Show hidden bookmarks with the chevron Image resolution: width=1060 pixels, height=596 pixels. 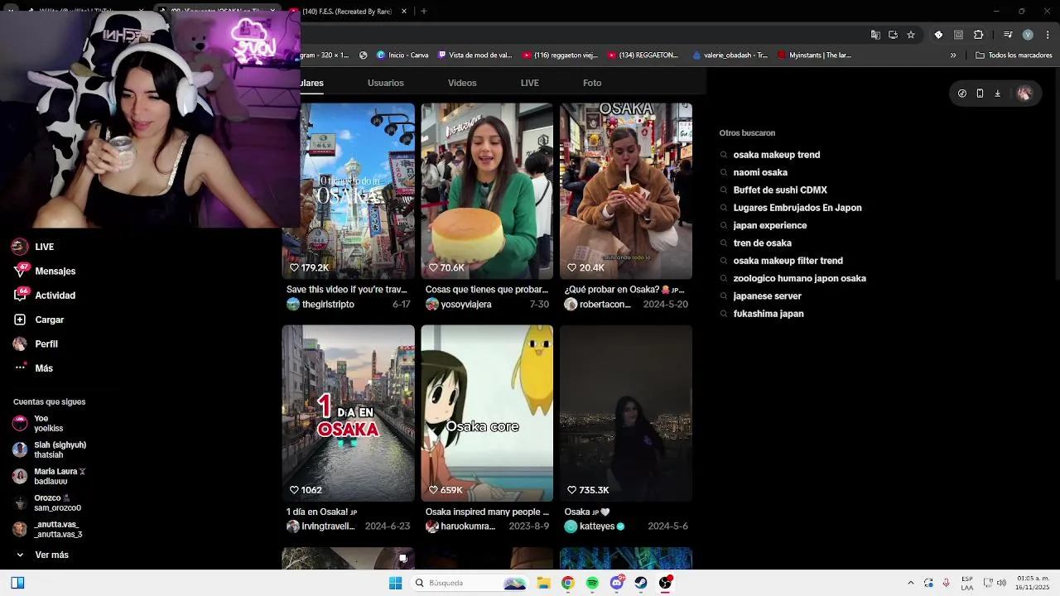pyautogui.click(x=953, y=55)
